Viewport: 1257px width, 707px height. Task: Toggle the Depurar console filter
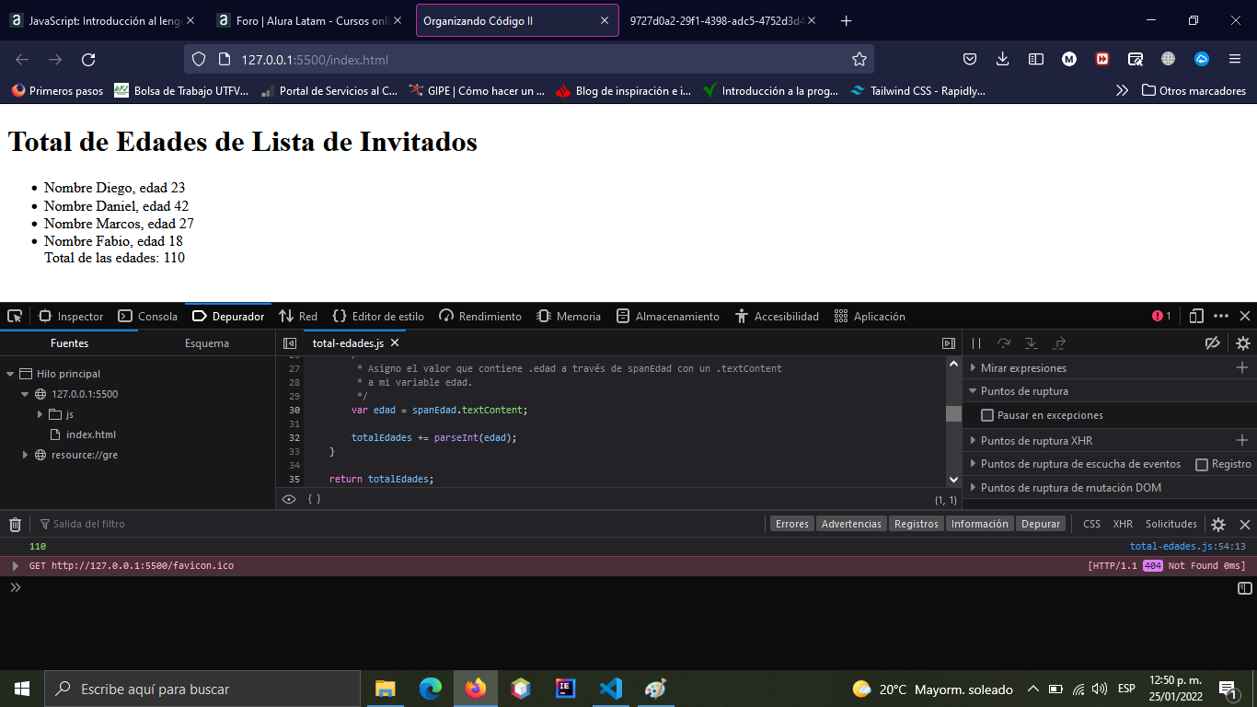pos(1041,524)
